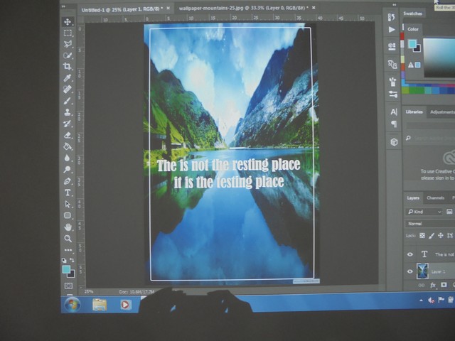The height and width of the screenshot is (341, 455).
Task: Select the Eyedropper tool
Action: pos(68,78)
